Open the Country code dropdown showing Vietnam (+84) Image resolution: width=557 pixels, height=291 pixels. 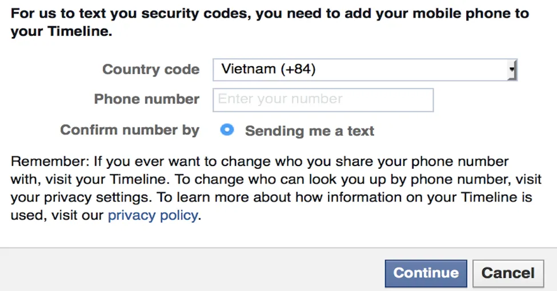[360, 70]
